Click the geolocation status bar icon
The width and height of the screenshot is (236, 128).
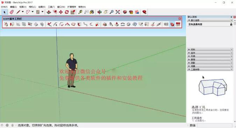[x=2, y=125]
